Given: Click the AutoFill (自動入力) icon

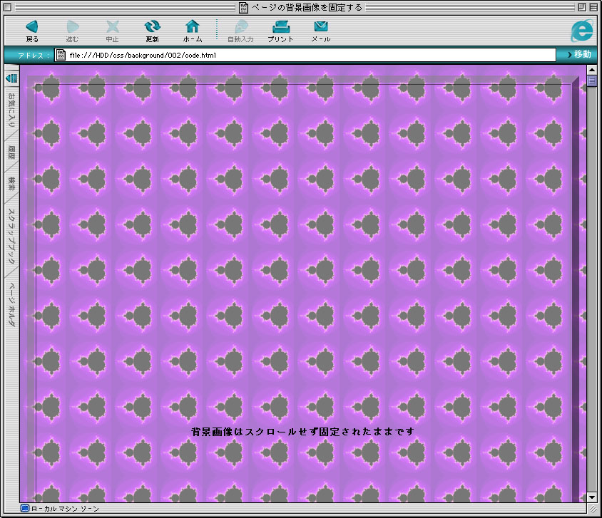Looking at the screenshot, I should [240, 27].
